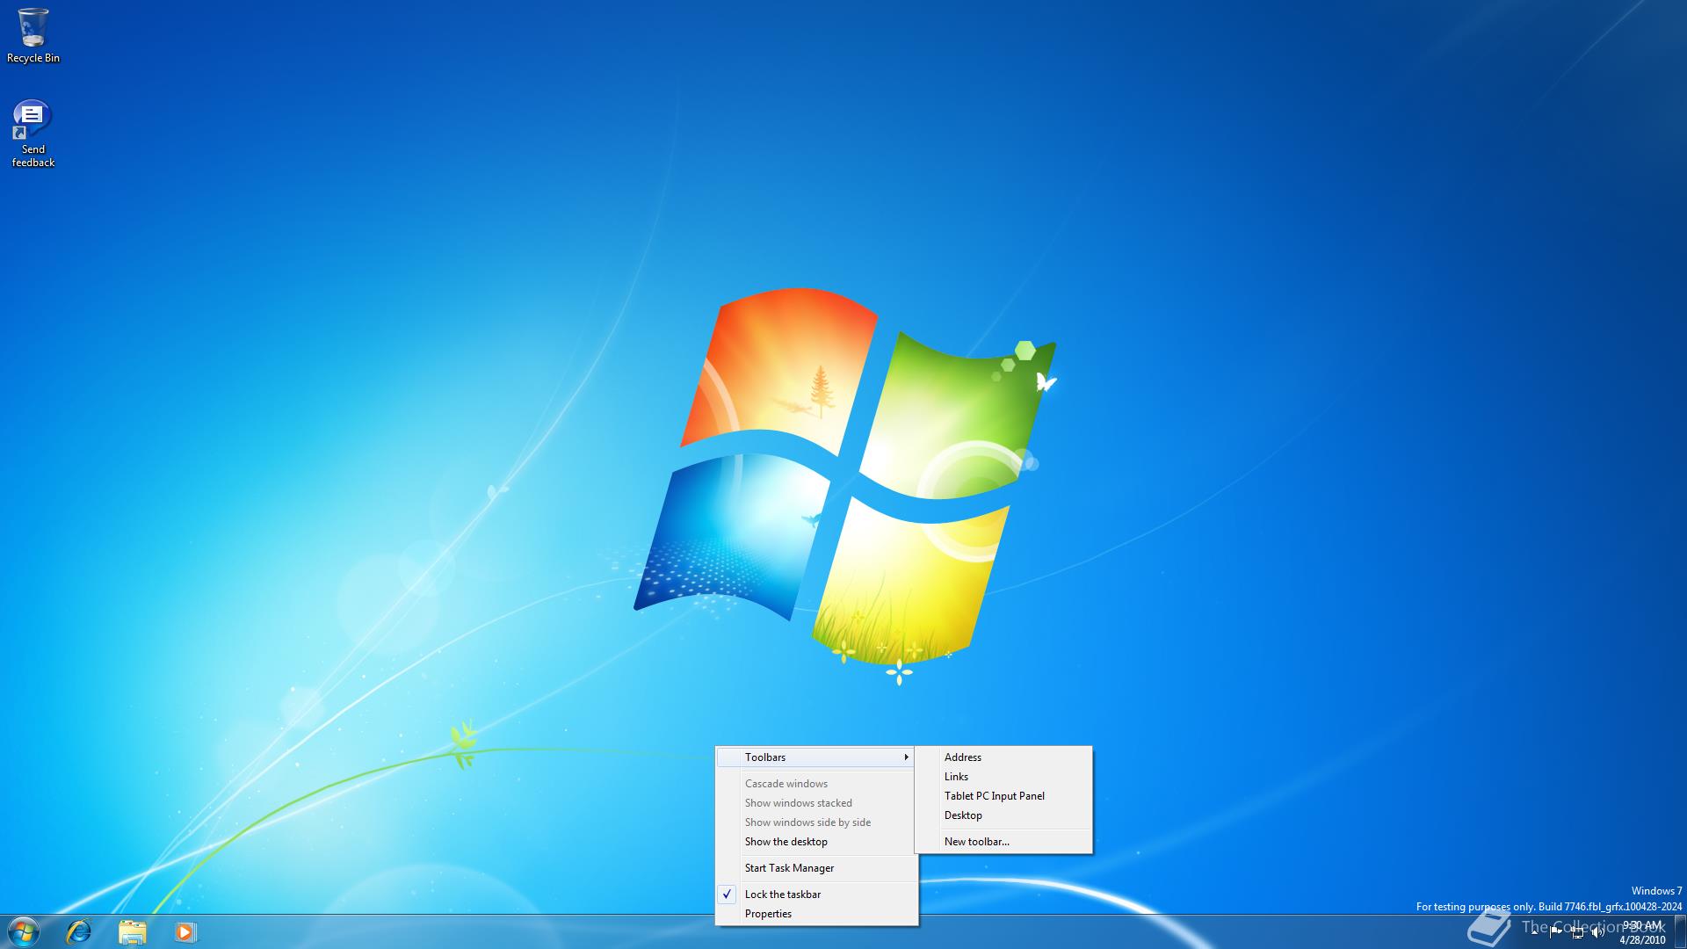The image size is (1687, 949).
Task: Enable the Tablet PC Input Panel toolbar
Action: click(1003, 796)
